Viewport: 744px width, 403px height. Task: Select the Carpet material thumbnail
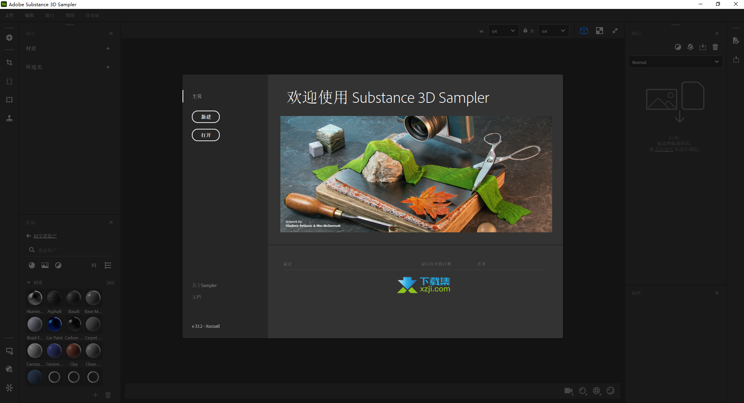[93, 324]
